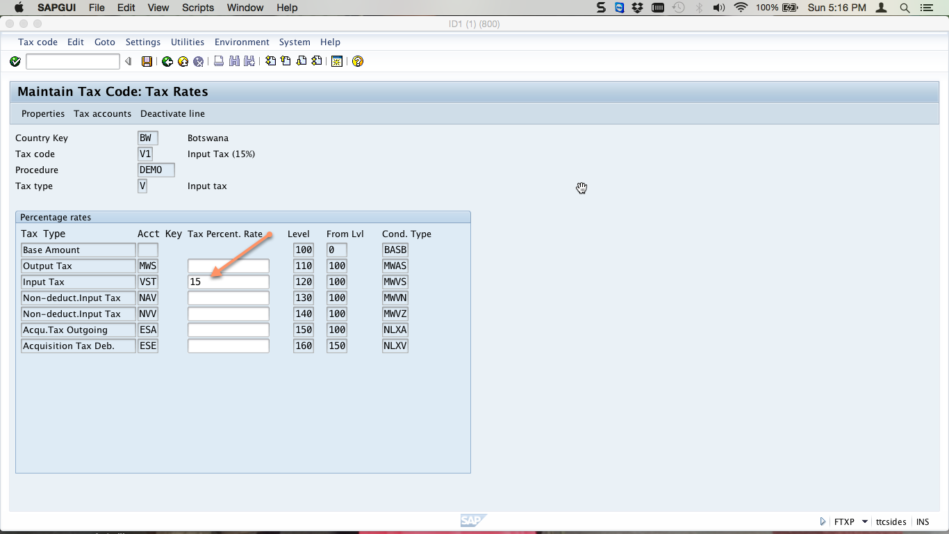Click the yellow Help question mark icon

tap(358, 62)
